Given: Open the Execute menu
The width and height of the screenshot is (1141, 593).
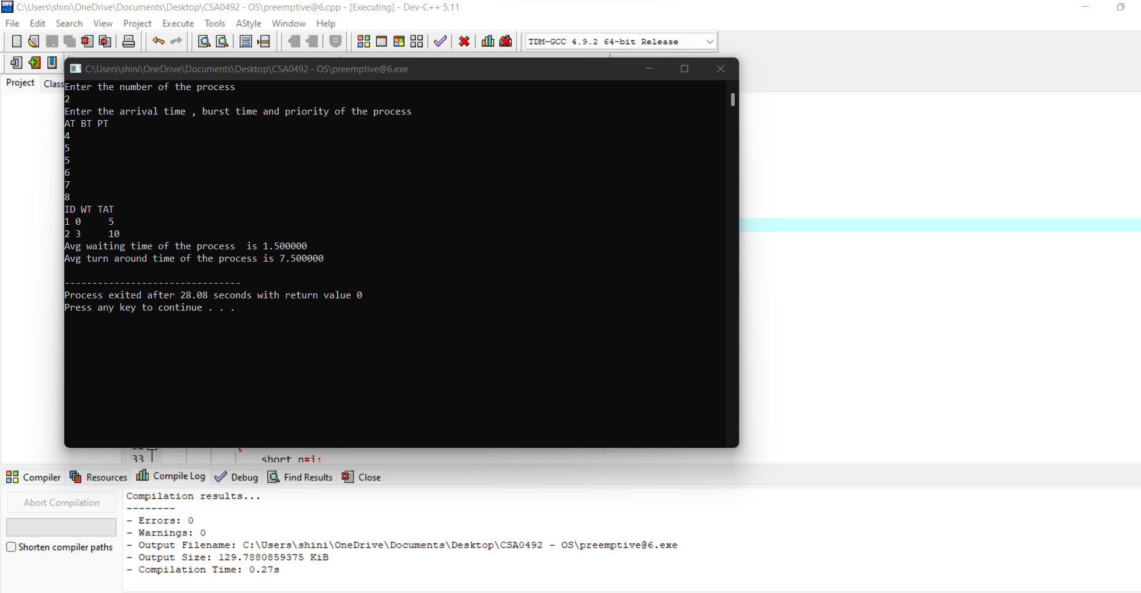Looking at the screenshot, I should click(178, 23).
